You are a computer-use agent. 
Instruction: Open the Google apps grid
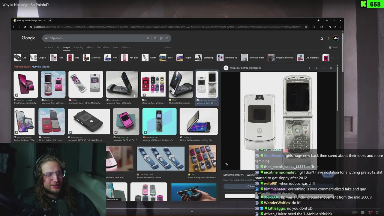(x=329, y=38)
